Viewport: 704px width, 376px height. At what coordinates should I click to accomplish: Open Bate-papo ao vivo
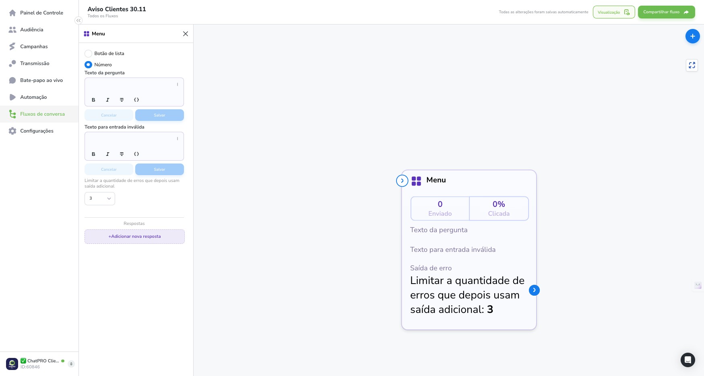point(41,80)
